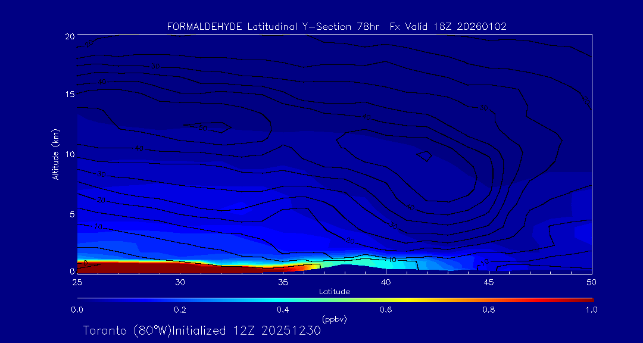
Task: Click the 0.2 colorbar tick label
Action: pyautogui.click(x=180, y=310)
